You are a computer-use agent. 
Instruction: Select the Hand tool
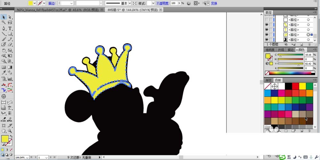pos(4,131)
